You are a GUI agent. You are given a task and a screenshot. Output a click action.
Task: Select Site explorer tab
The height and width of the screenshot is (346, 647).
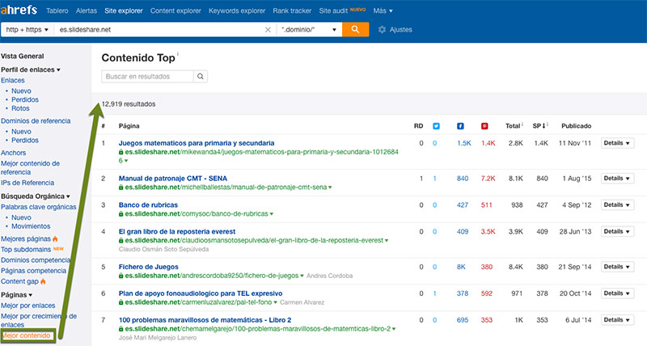pos(124,11)
